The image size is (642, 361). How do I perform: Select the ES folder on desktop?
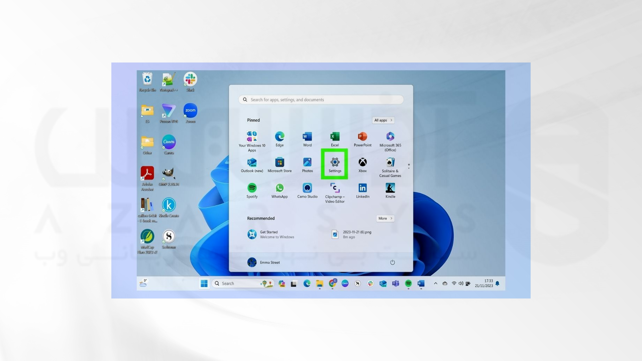point(147,113)
